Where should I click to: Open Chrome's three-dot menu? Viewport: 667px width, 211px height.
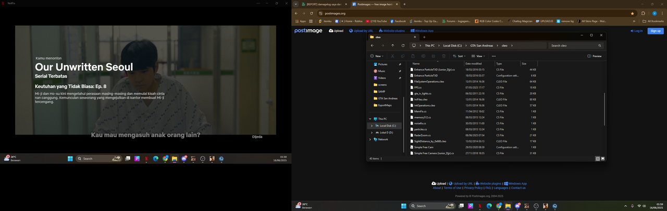click(x=662, y=13)
